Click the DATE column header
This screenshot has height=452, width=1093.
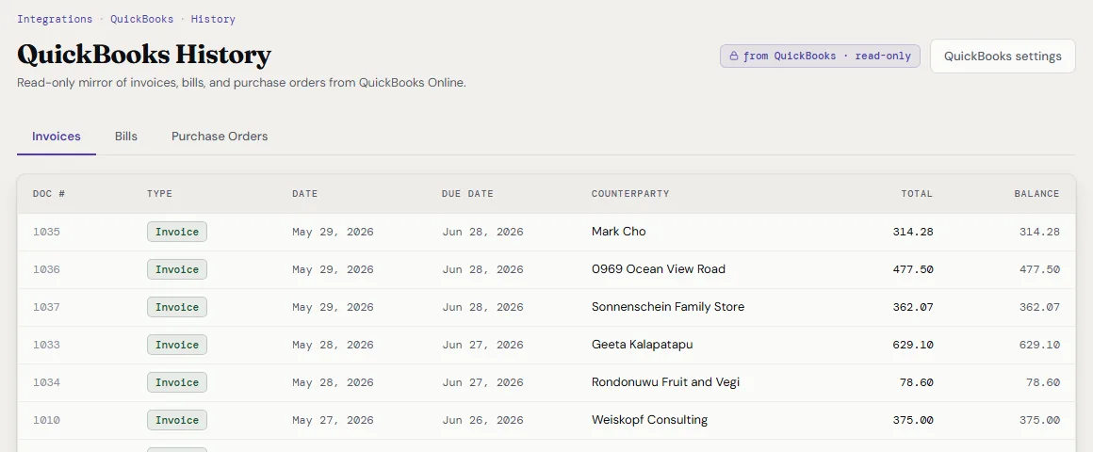click(x=304, y=194)
